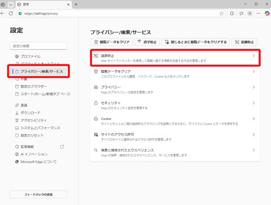
Task: Click the 設定のリセット circular arrow icon
Action: coord(17,136)
